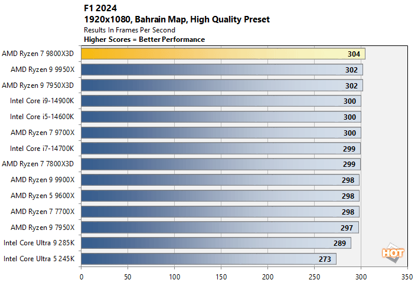The height and width of the screenshot is (283, 418).
Task: Click the 300 value on Core i5-14600K bar
Action: click(350, 117)
